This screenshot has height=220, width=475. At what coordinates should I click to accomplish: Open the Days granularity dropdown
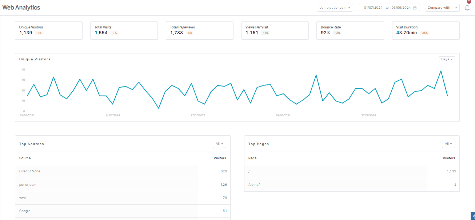pos(447,59)
